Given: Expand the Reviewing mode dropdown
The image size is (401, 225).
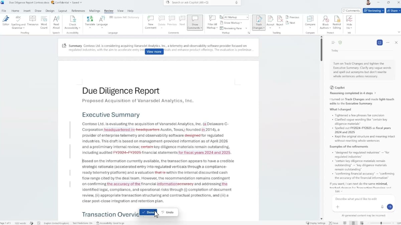Looking at the screenshot, I should (x=374, y=11).
